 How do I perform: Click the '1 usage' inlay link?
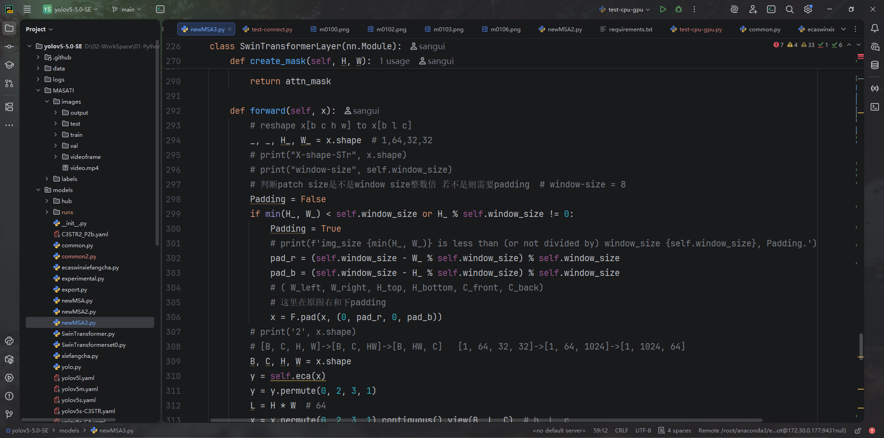point(395,61)
